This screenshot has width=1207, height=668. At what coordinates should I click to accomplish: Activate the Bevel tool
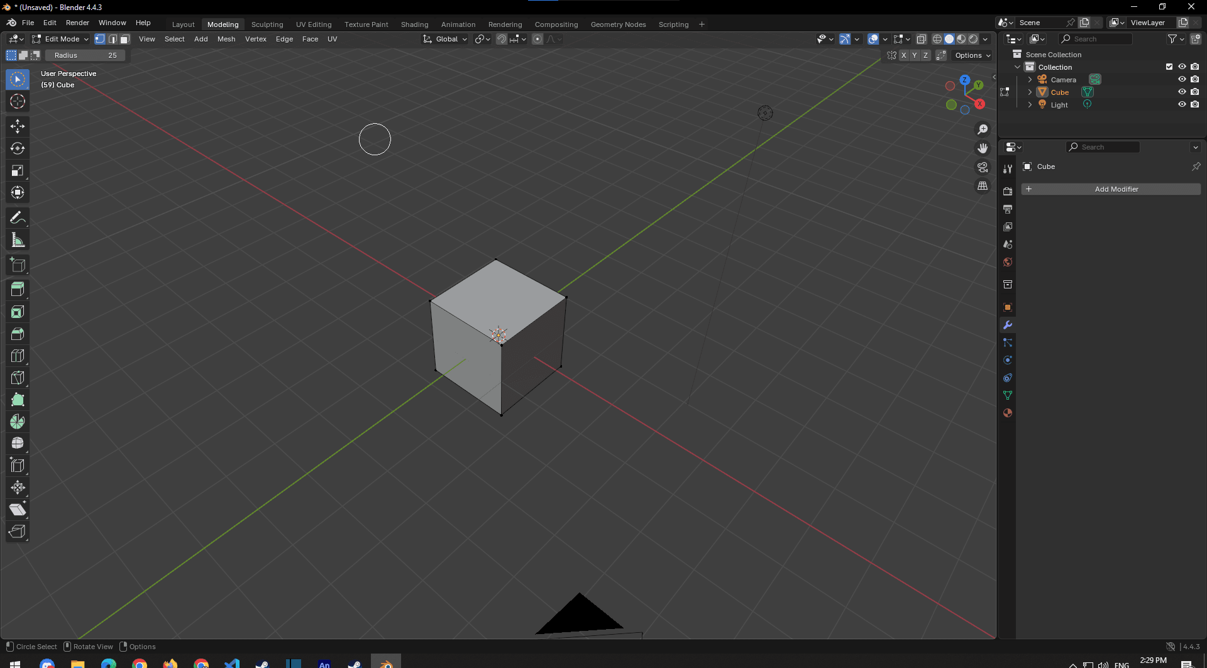tap(18, 334)
